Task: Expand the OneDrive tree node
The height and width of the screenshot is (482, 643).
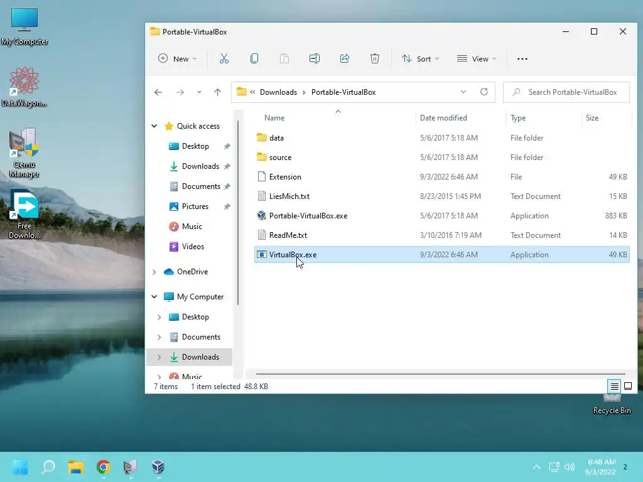Action: click(x=154, y=272)
